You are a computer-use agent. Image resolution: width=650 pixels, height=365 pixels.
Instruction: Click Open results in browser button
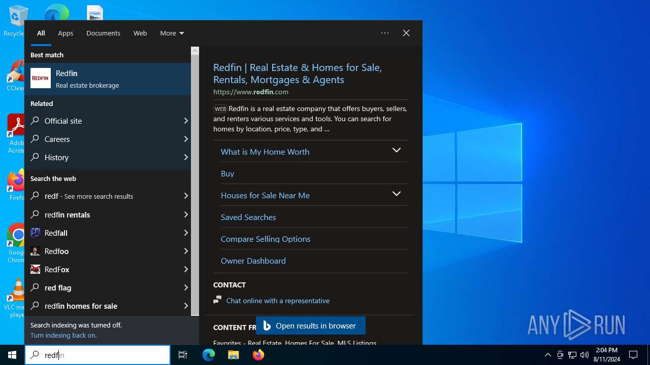point(310,326)
